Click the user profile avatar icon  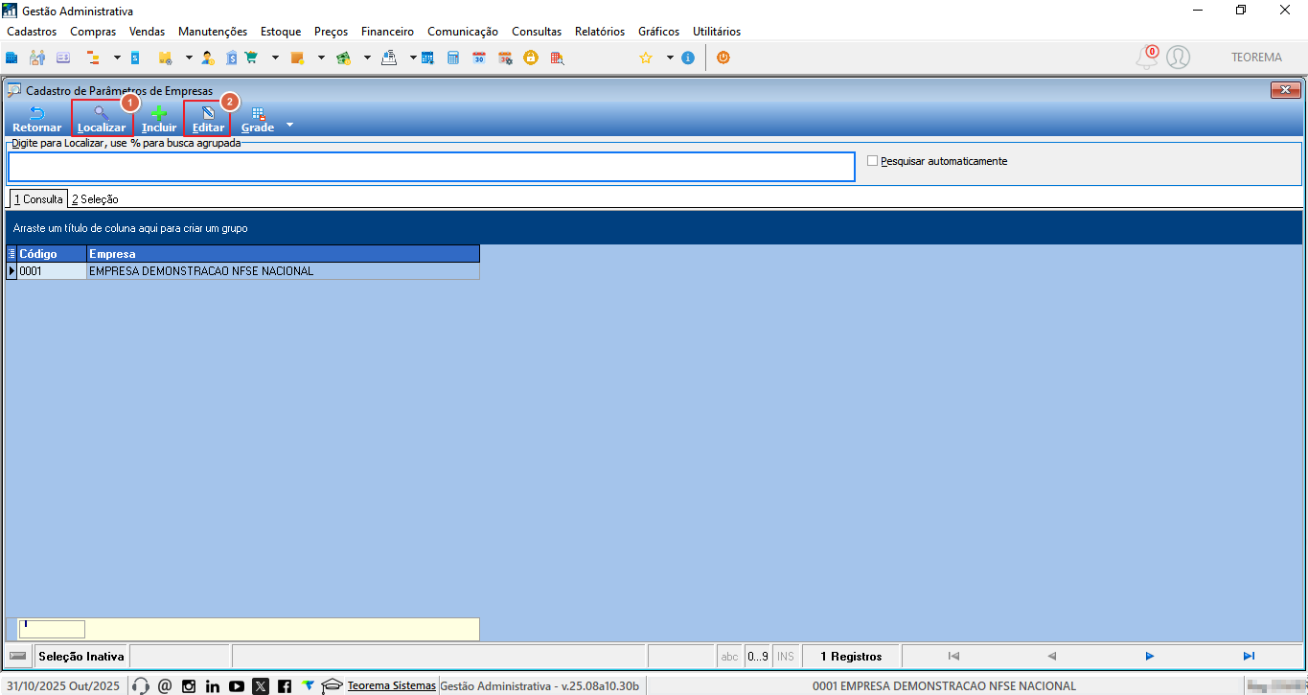(x=1178, y=58)
